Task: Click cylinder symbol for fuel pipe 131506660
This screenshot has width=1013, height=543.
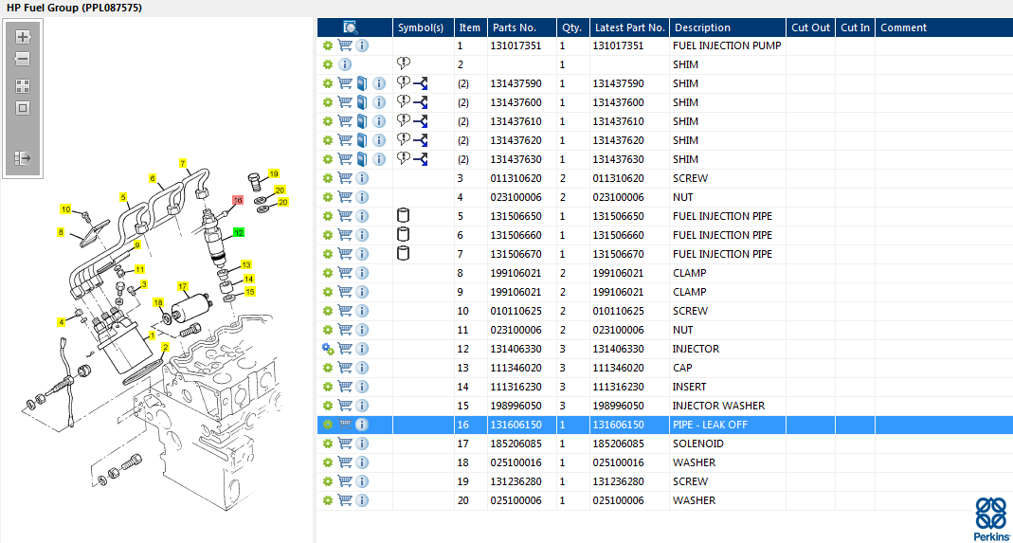Action: [x=403, y=235]
